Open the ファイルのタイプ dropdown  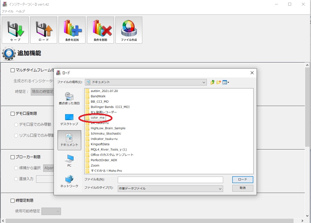220,188
